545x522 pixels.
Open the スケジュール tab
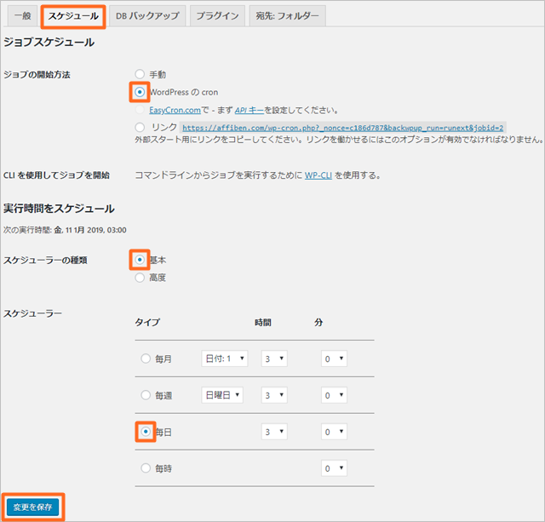pyautogui.click(x=72, y=16)
